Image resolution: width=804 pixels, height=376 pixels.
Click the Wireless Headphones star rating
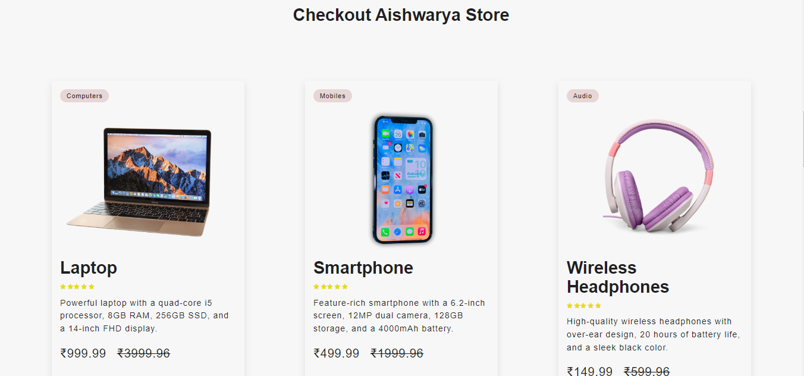[x=584, y=306]
